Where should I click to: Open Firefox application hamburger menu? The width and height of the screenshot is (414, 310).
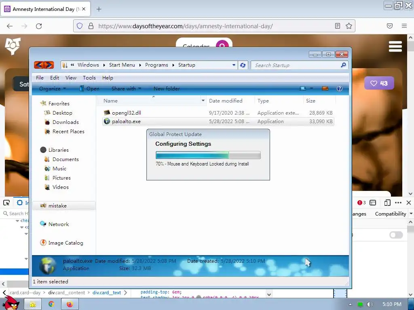click(x=404, y=26)
